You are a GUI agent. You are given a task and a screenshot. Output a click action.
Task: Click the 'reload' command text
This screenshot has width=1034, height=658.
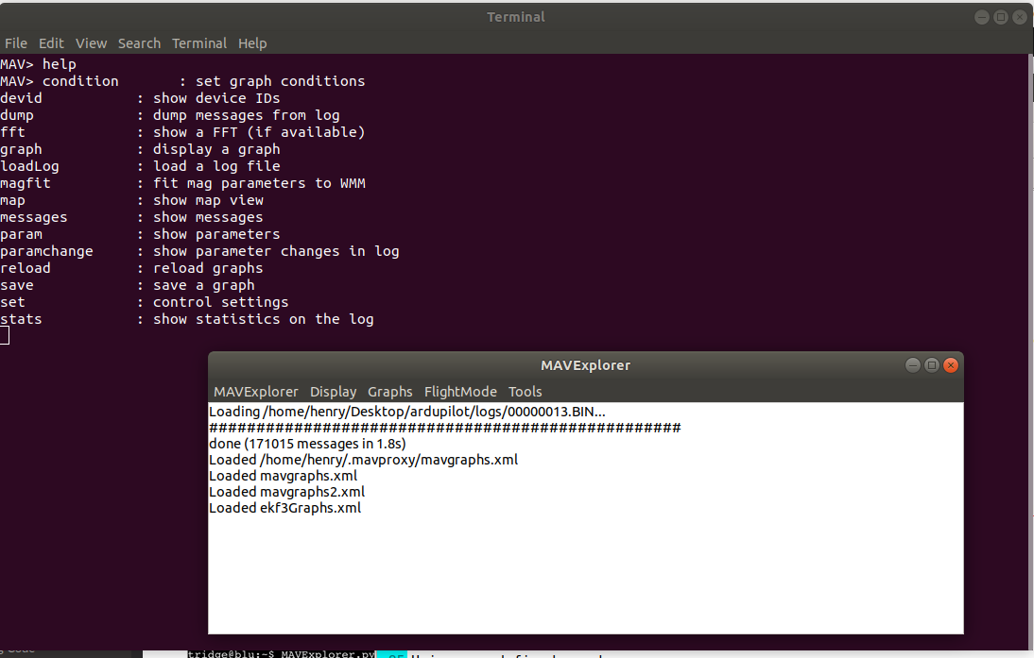pyautogui.click(x=26, y=269)
